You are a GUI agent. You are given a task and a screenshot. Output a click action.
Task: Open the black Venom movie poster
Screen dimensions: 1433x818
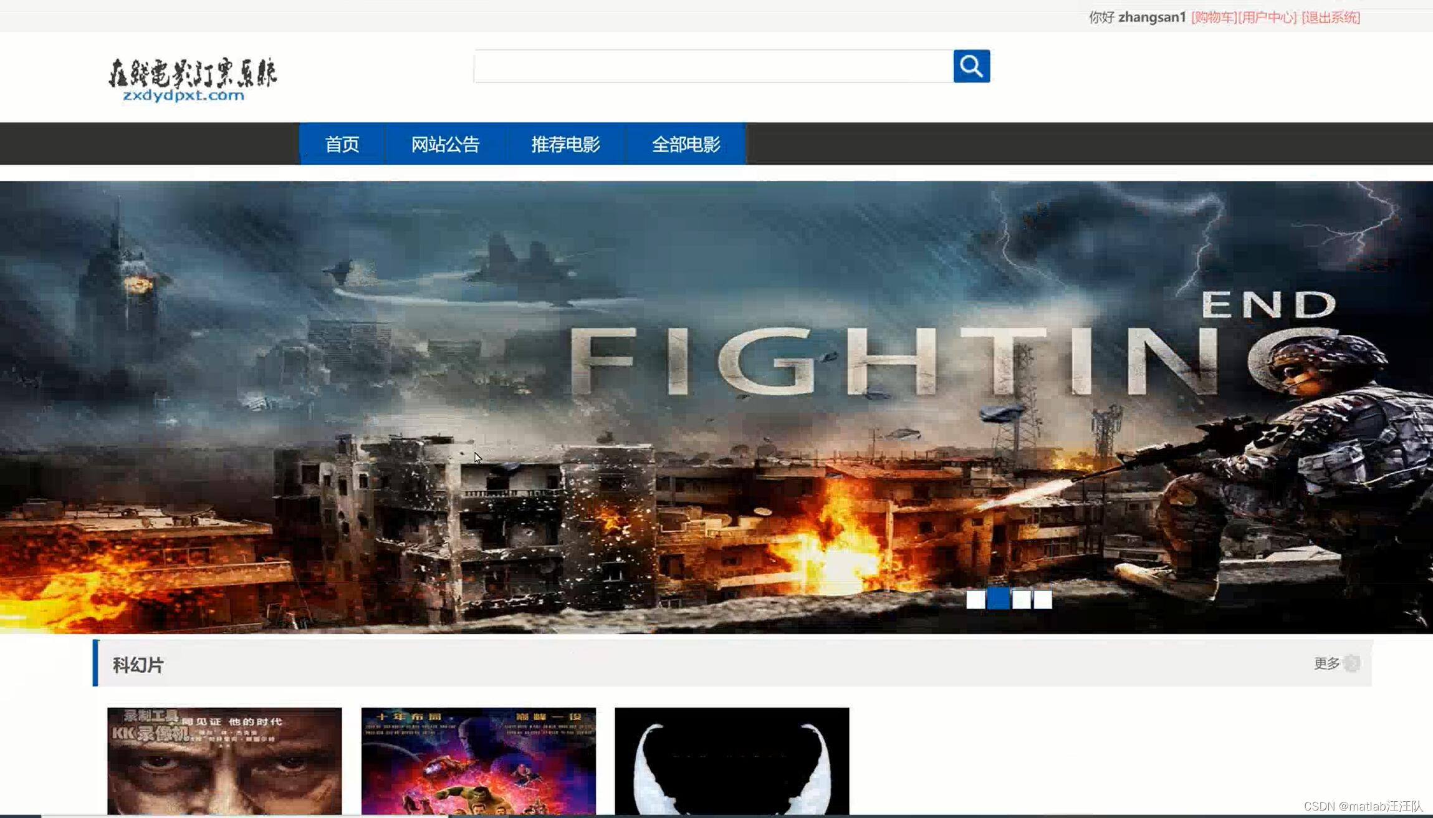(732, 761)
